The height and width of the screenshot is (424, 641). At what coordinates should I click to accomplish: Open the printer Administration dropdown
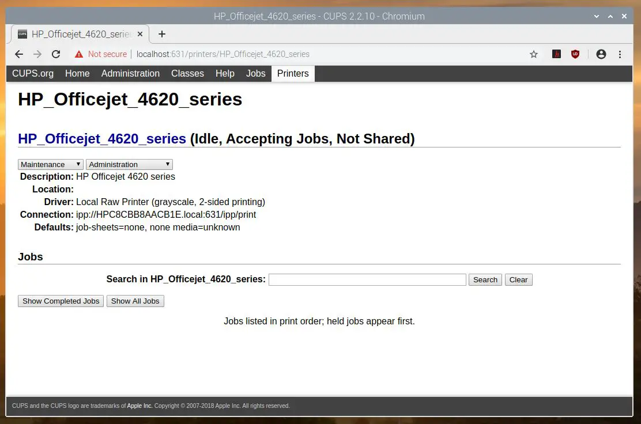click(x=129, y=164)
